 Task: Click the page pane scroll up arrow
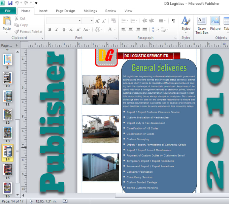tap(18, 52)
